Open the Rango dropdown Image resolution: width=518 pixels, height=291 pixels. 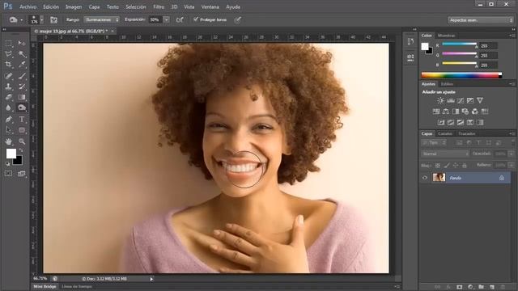tap(101, 19)
